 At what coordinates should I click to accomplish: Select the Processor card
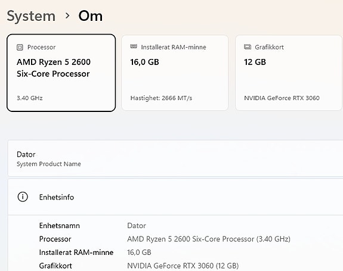pos(61,73)
